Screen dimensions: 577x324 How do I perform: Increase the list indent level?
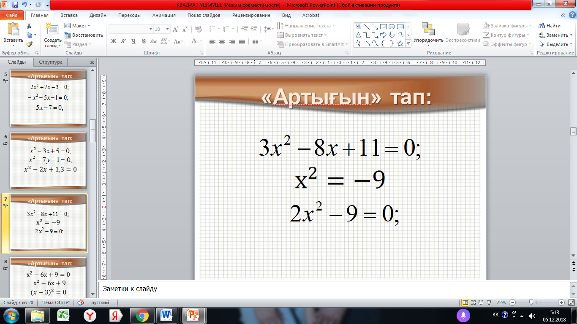tap(254, 29)
